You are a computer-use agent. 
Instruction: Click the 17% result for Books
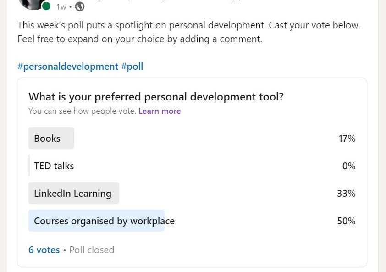[347, 139]
